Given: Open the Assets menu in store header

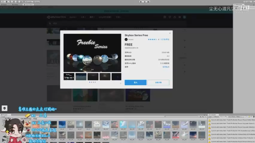Looking at the screenshot, I should click(73, 17).
